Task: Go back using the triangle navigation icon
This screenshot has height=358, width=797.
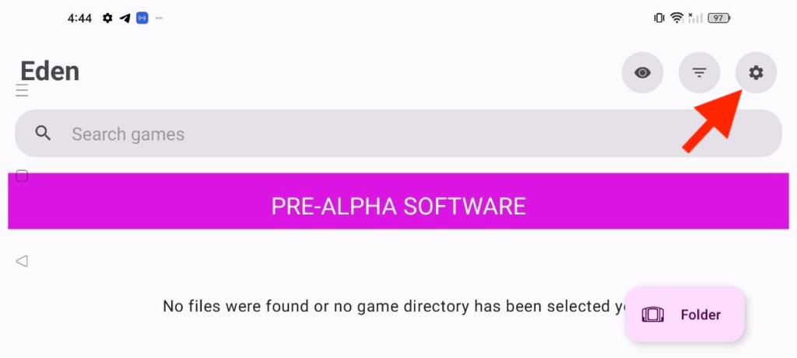Action: point(21,261)
